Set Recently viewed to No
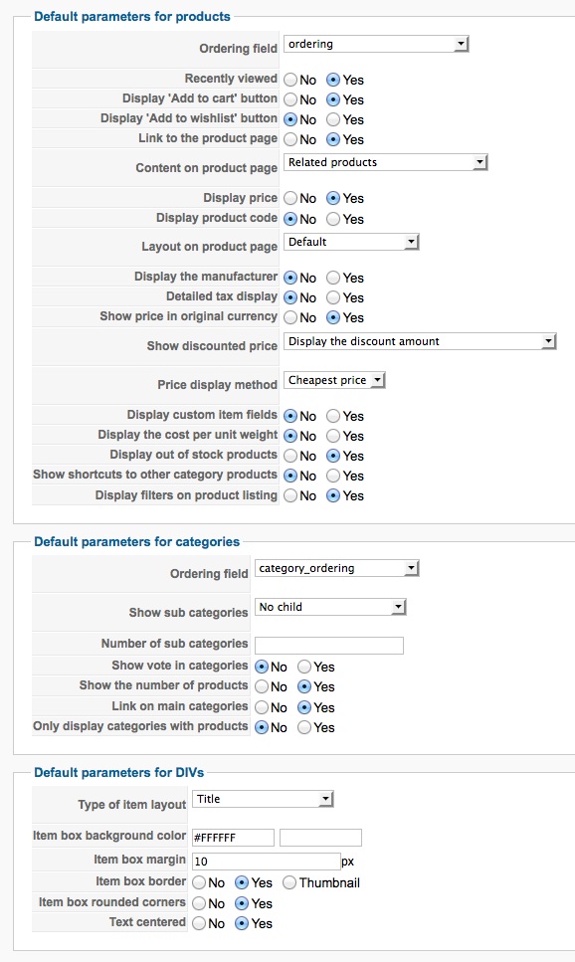This screenshot has height=962, width=575. click(290, 80)
